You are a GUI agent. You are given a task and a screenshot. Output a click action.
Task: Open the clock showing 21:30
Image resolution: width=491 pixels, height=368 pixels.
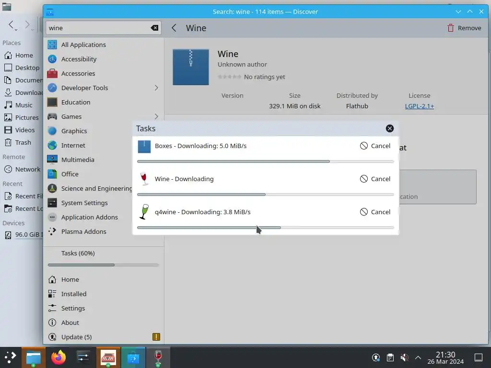[445, 357]
